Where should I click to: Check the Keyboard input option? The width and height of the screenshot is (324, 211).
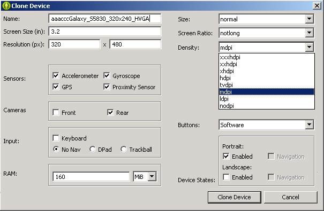click(x=56, y=138)
